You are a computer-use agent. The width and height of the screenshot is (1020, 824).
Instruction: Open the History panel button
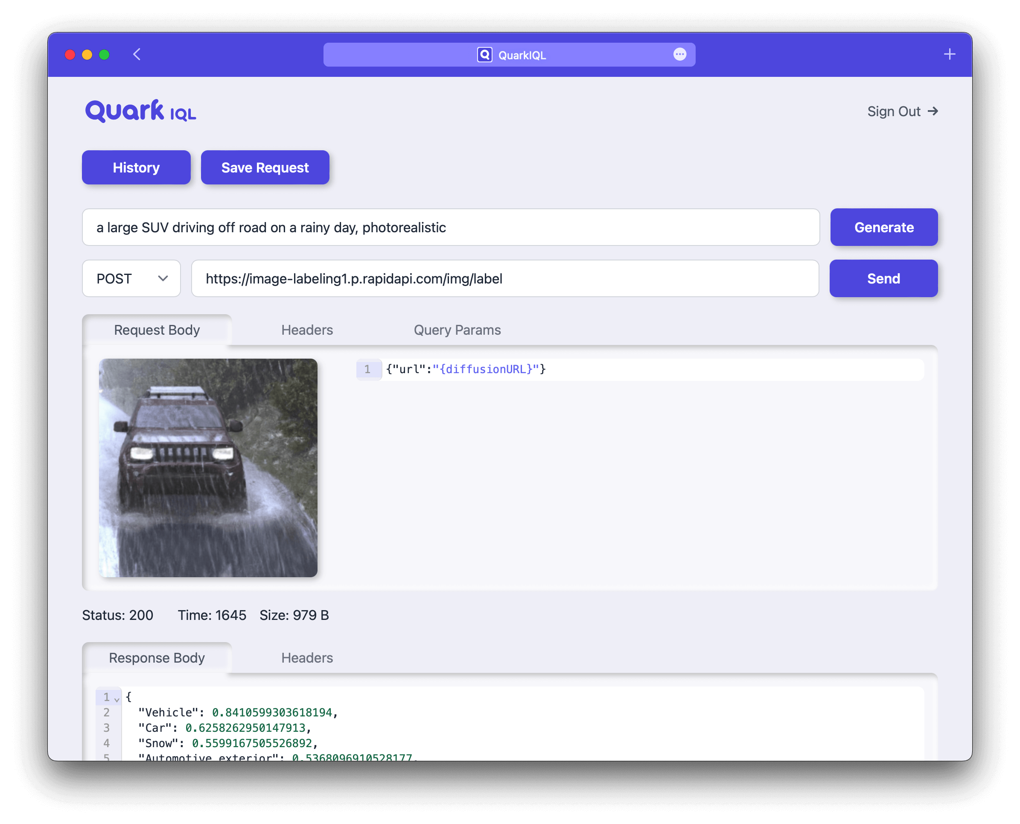click(x=136, y=167)
